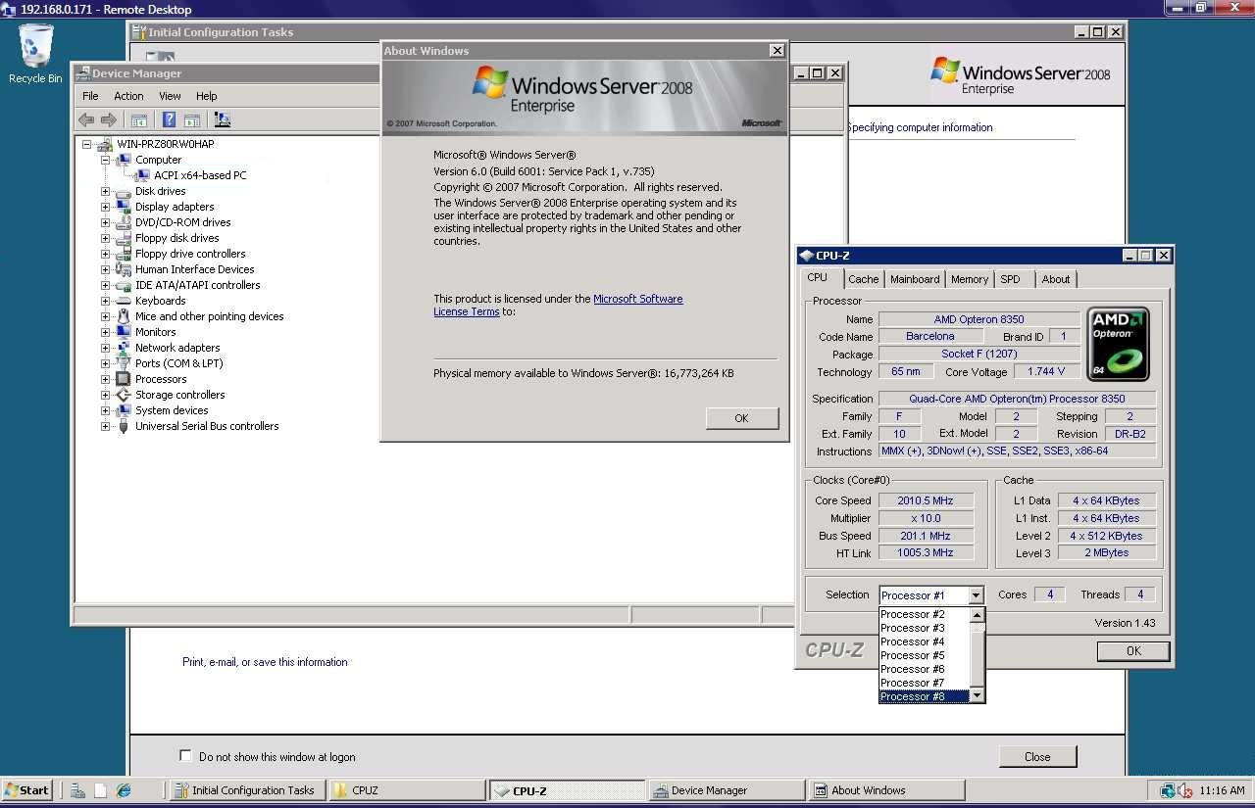The image size is (1255, 808).
Task: Open the File menu in Device Manager
Action: [90, 96]
